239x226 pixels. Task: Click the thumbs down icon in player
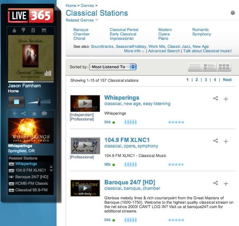pyautogui.click(x=23, y=30)
